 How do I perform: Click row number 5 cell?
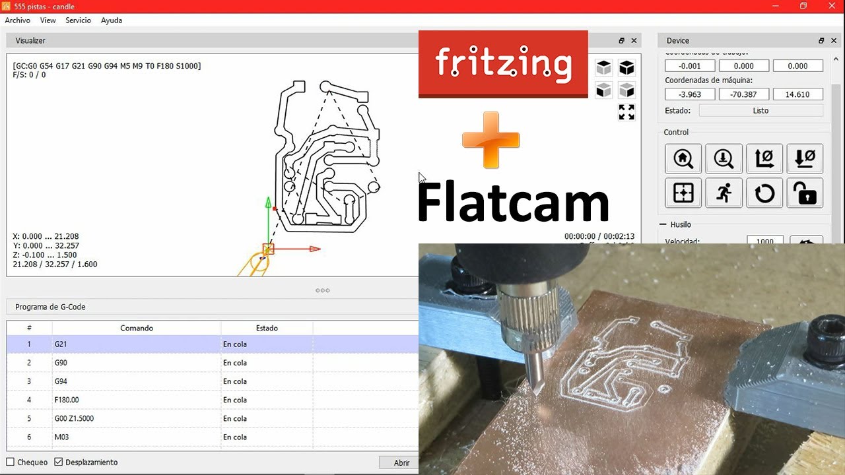[29, 418]
